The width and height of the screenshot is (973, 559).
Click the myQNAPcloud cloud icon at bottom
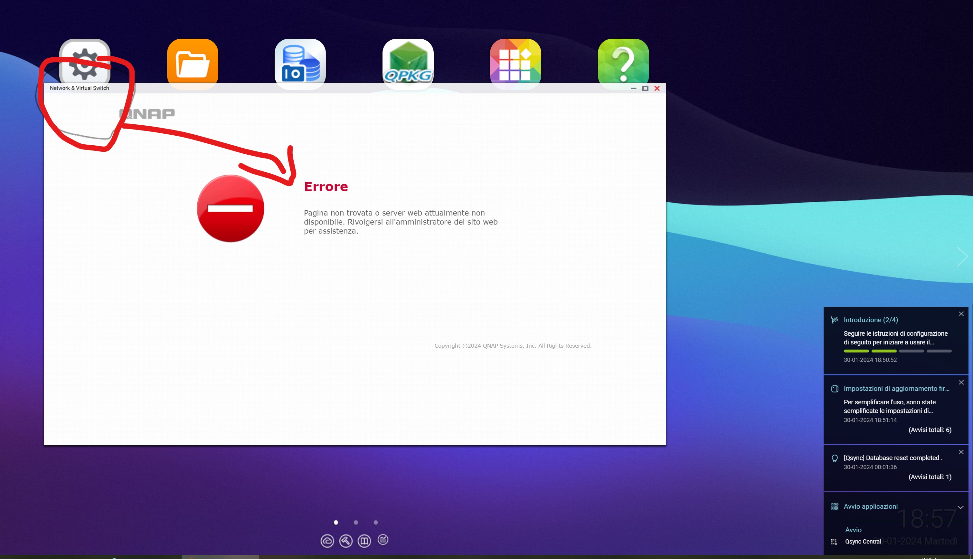coord(327,541)
